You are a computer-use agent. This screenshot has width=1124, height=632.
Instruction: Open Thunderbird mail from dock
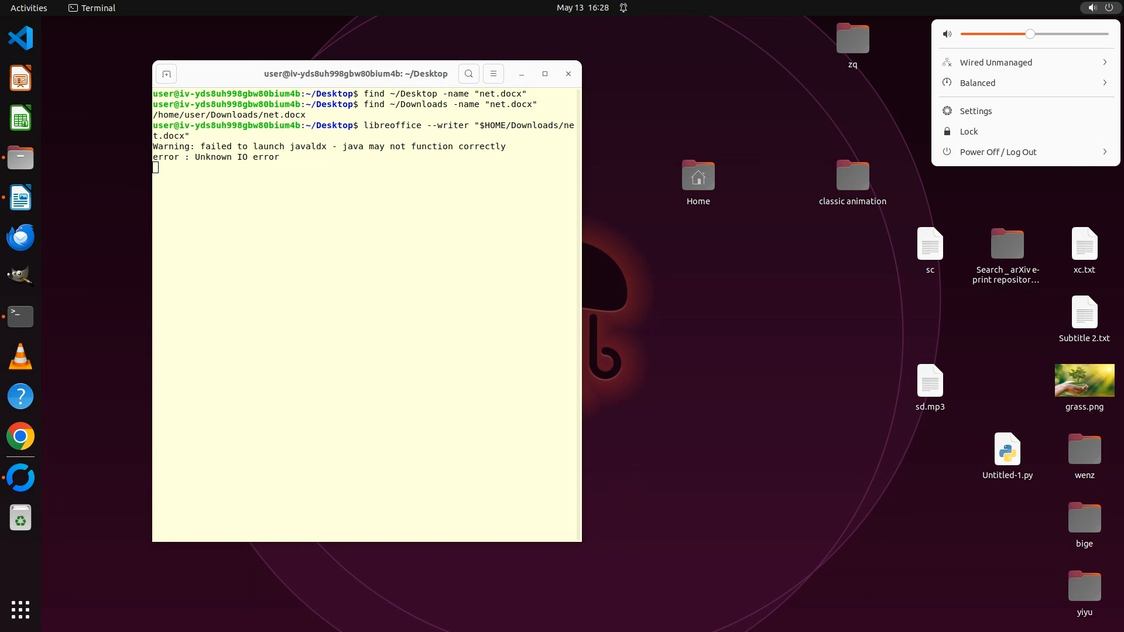coord(20,238)
